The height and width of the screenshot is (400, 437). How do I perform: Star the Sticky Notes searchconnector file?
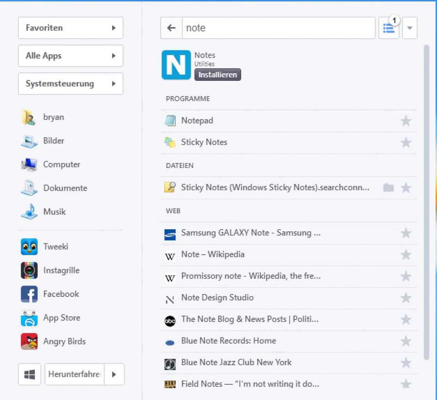(x=406, y=188)
